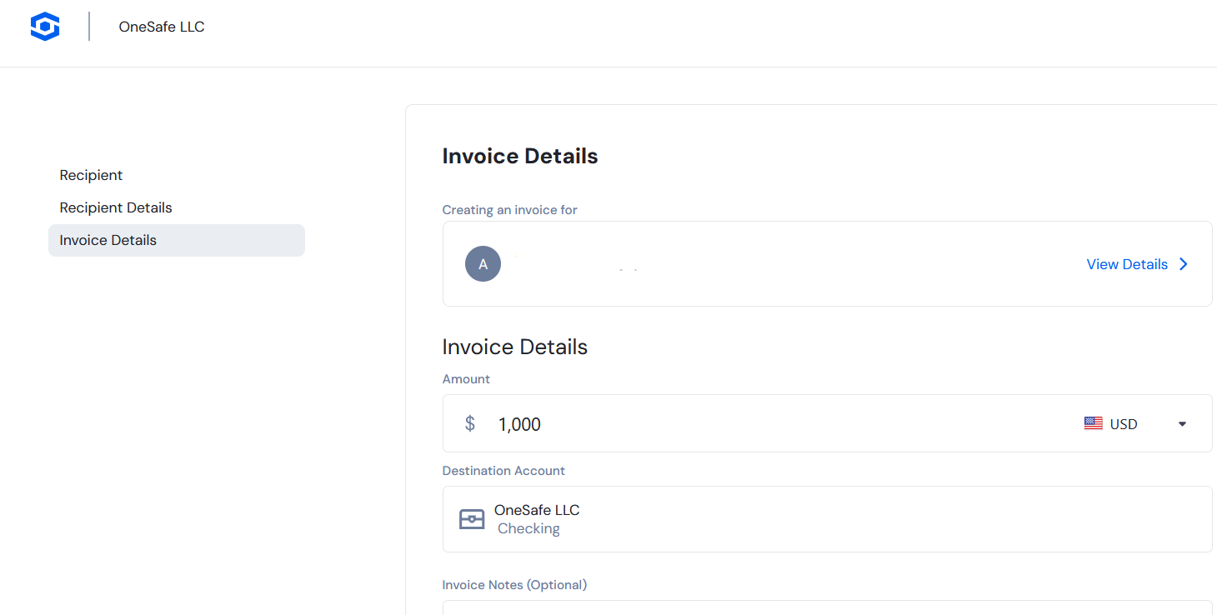The width and height of the screenshot is (1217, 615).
Task: Click the recipient card under Creating an invoice for
Action: click(828, 264)
